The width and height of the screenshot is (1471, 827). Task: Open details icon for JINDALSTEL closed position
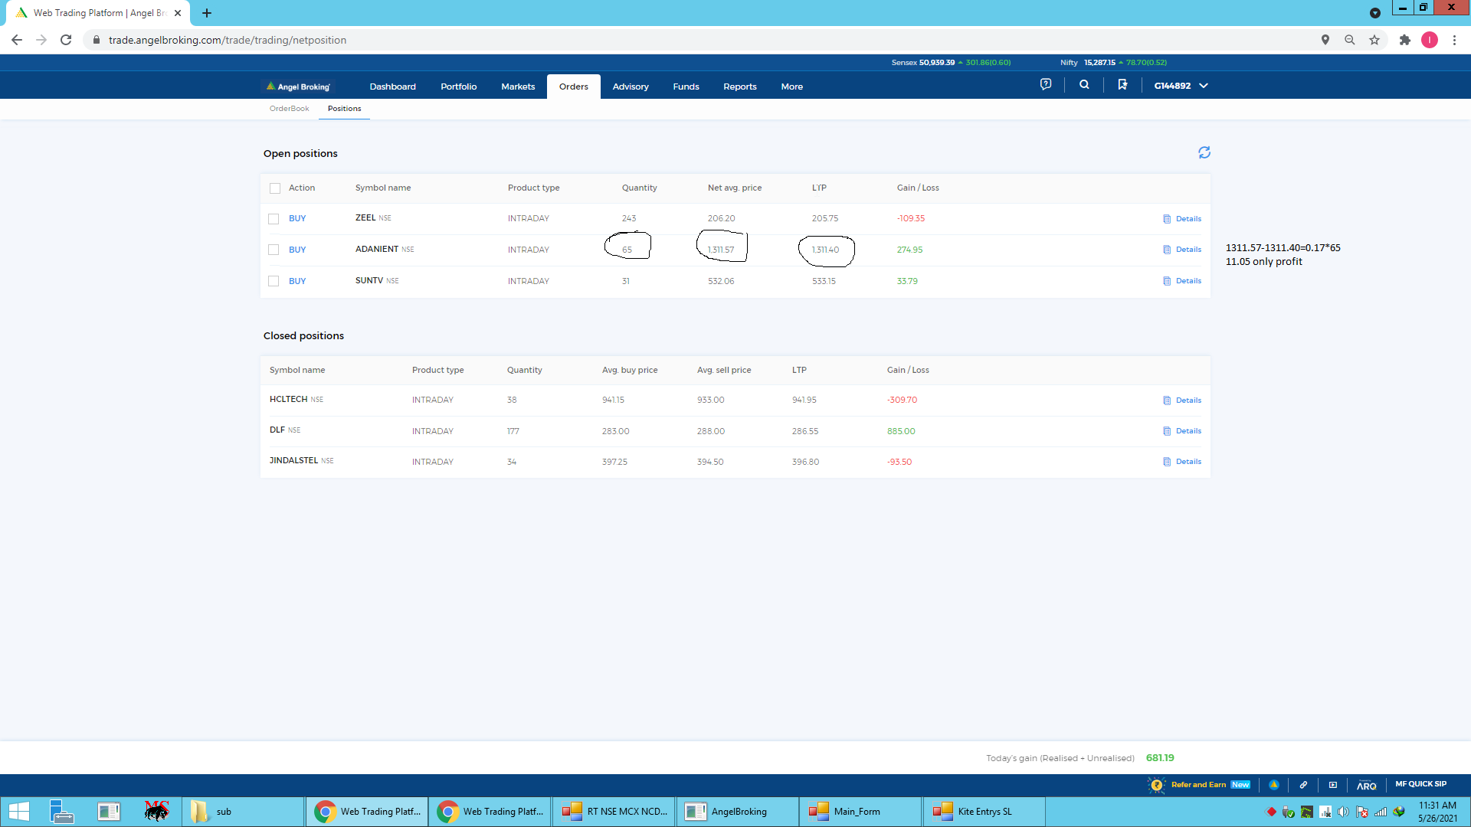(1167, 462)
